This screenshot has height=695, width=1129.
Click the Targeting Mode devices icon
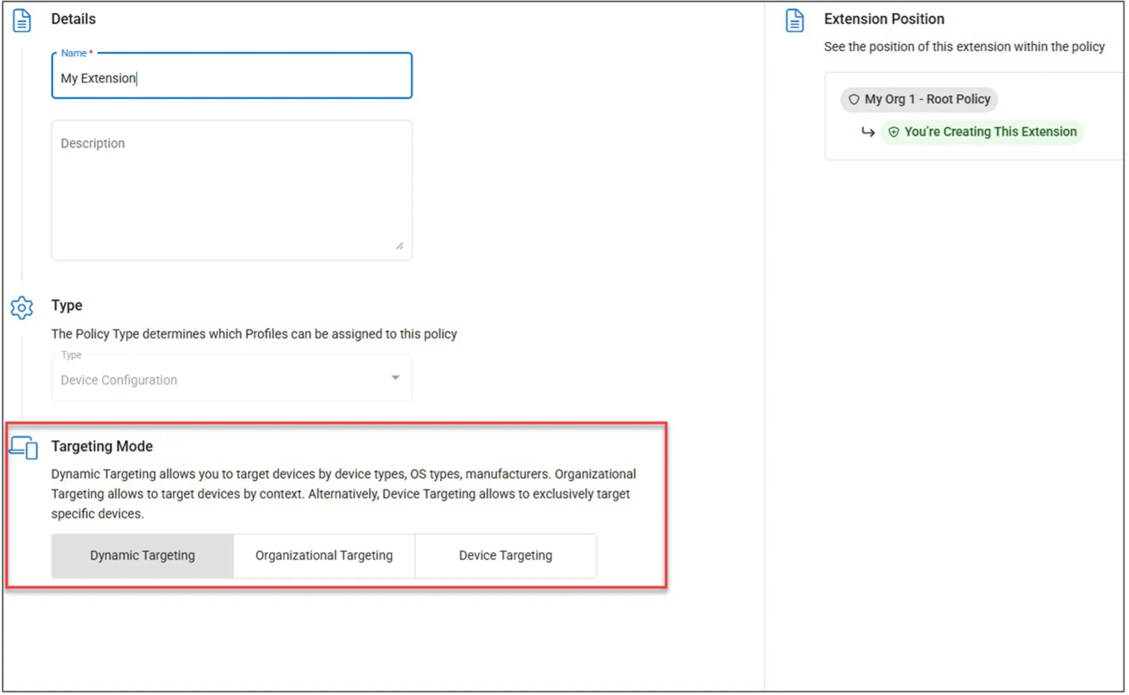pyautogui.click(x=24, y=448)
